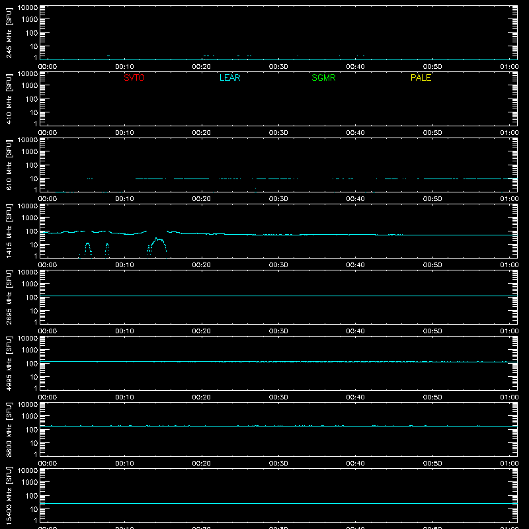
Task: Click the 00:30 tick under 410 MHz panel
Action: pos(278,133)
